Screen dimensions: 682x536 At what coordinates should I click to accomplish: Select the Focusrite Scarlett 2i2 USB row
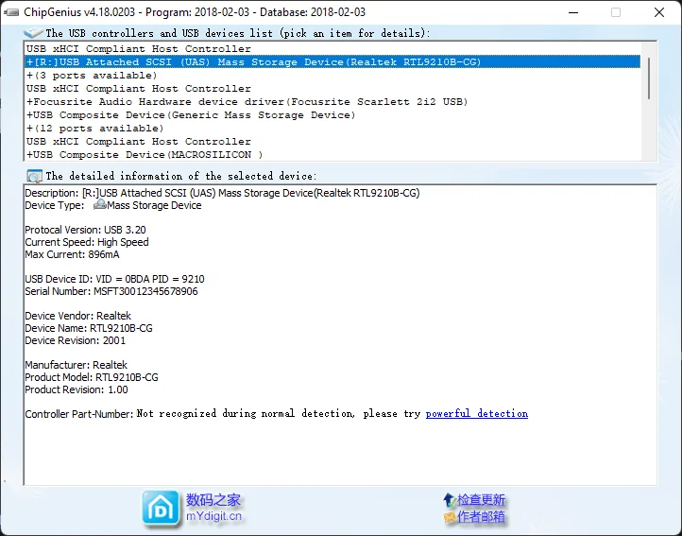(332, 102)
